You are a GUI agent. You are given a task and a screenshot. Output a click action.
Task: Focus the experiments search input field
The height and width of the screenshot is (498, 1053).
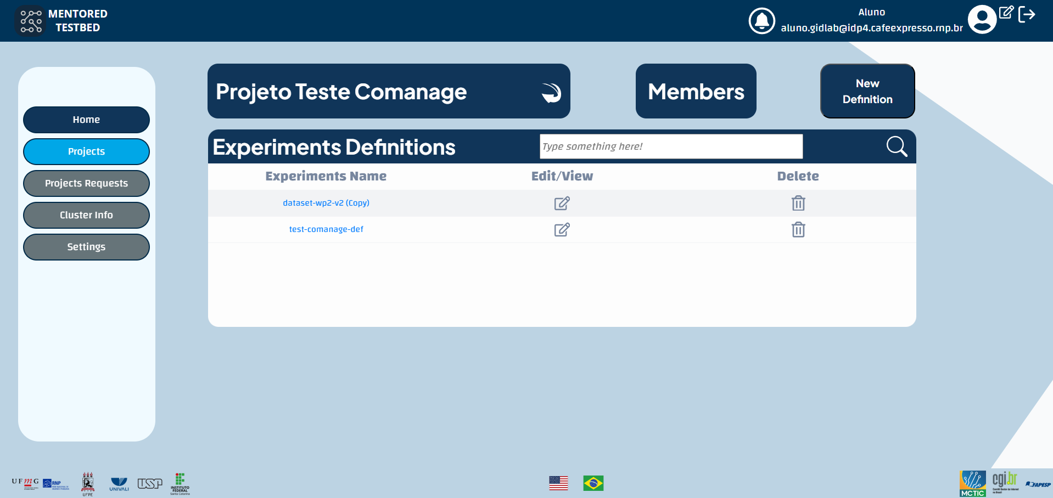pyautogui.click(x=671, y=146)
